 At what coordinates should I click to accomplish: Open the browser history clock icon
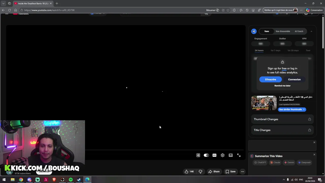pos(247,10)
